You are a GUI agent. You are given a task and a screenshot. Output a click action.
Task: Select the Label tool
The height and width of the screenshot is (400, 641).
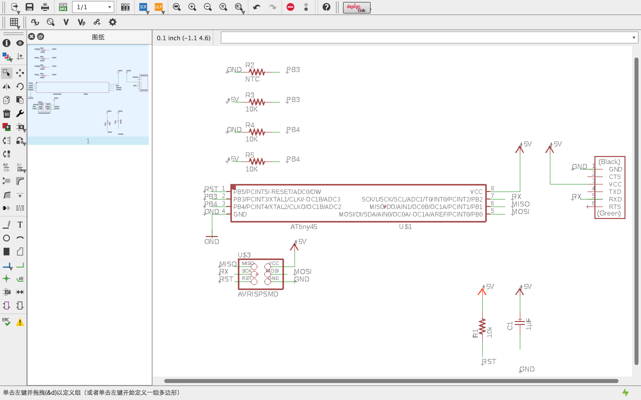tap(20, 278)
